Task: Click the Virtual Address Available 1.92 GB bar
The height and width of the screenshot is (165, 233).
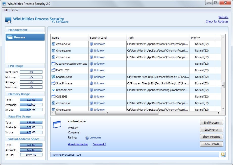Action: tap(31, 150)
